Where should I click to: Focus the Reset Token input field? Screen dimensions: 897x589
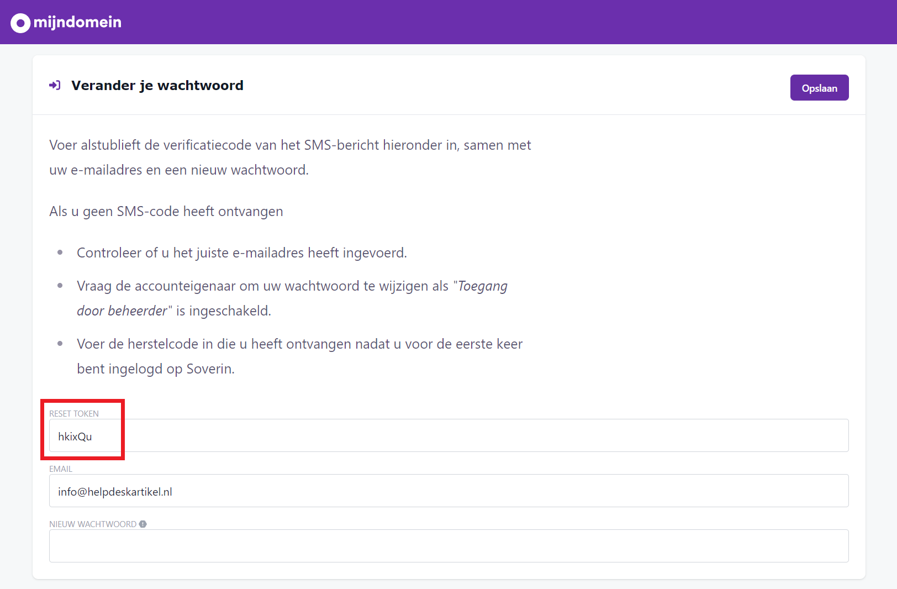[448, 435]
